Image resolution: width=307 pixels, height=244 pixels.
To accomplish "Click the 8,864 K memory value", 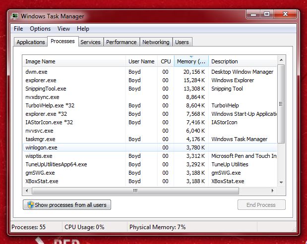I will point(195,97).
